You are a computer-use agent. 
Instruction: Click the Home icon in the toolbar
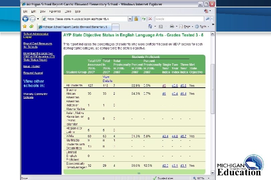[x=150, y=26]
